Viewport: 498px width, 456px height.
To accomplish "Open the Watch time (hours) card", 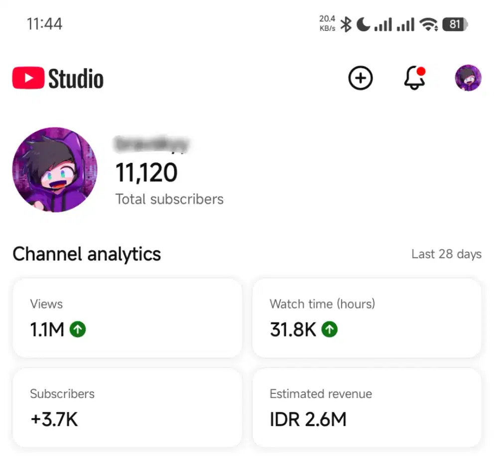I will tap(367, 318).
